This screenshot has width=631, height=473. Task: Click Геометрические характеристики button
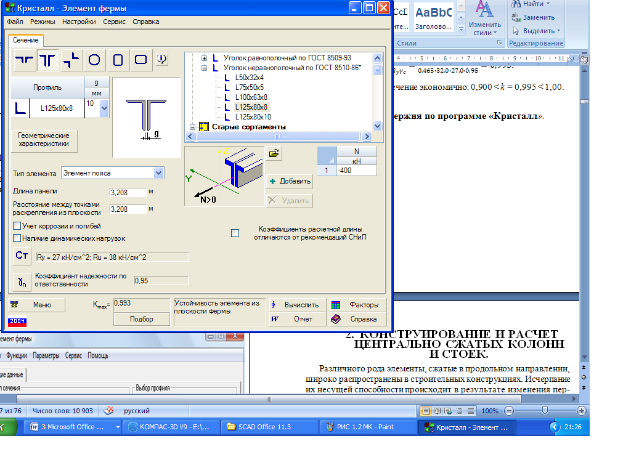(x=44, y=140)
